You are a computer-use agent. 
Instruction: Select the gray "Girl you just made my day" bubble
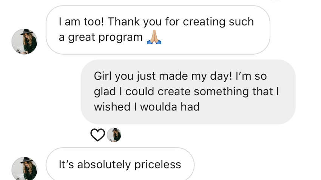coord(188,92)
